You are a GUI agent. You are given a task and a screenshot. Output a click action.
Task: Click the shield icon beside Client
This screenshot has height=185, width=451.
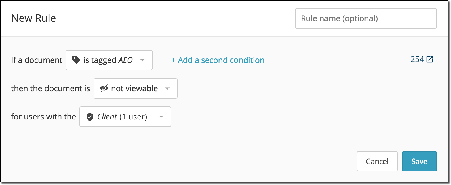[x=90, y=117]
